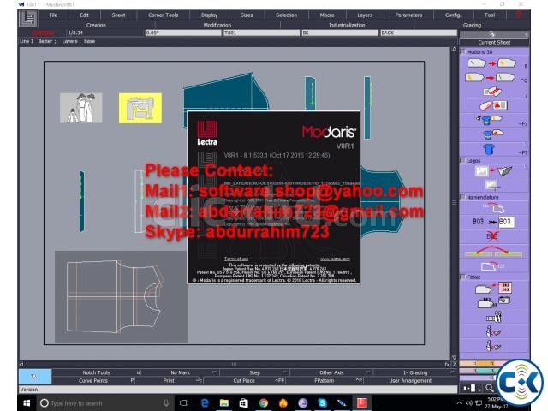The width and height of the screenshot is (548, 411).
Task: Open the Windows Start menu
Action: pyautogui.click(x=27, y=403)
